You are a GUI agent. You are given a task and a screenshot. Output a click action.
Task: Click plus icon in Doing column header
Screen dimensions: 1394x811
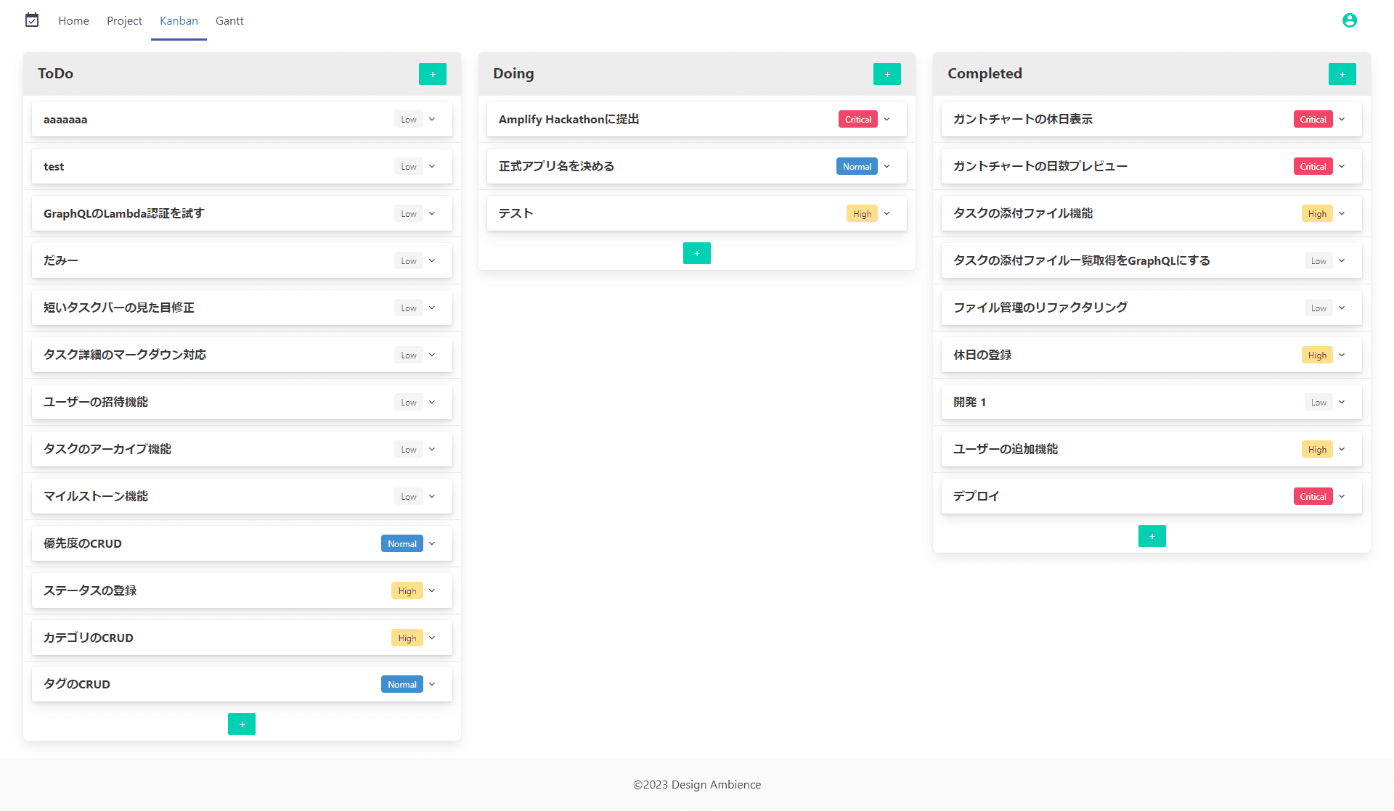click(x=886, y=74)
